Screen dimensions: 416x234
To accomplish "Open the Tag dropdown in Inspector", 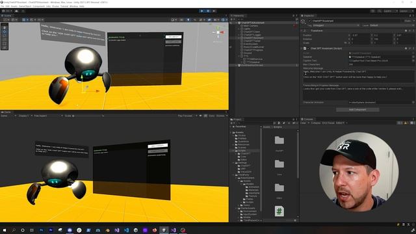I will [x=336, y=25].
